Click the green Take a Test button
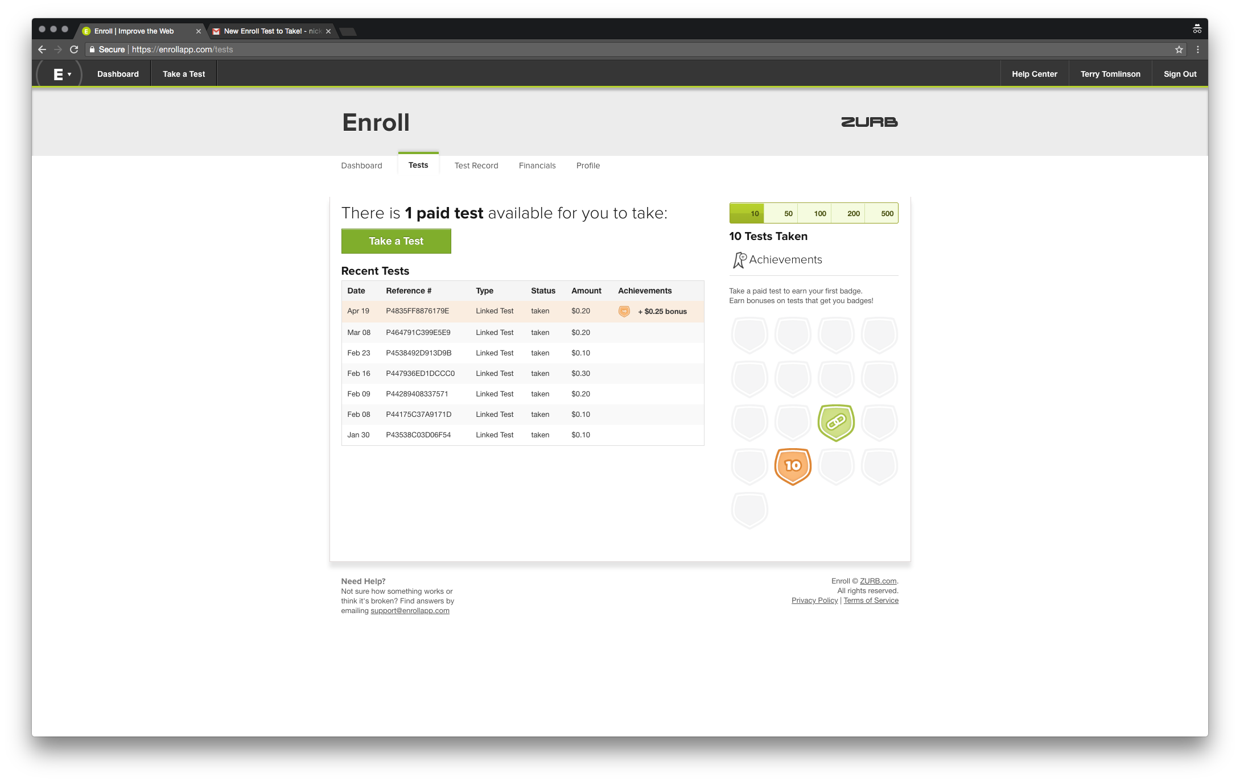1240x782 pixels. [x=396, y=241]
